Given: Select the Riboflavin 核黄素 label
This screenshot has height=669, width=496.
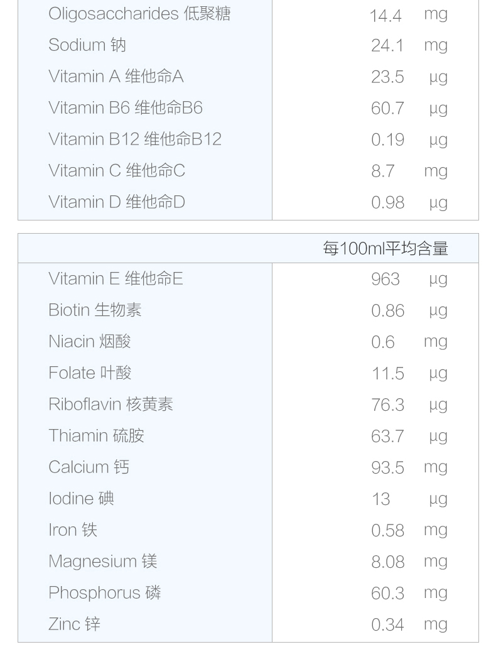Looking at the screenshot, I should click(x=111, y=405).
